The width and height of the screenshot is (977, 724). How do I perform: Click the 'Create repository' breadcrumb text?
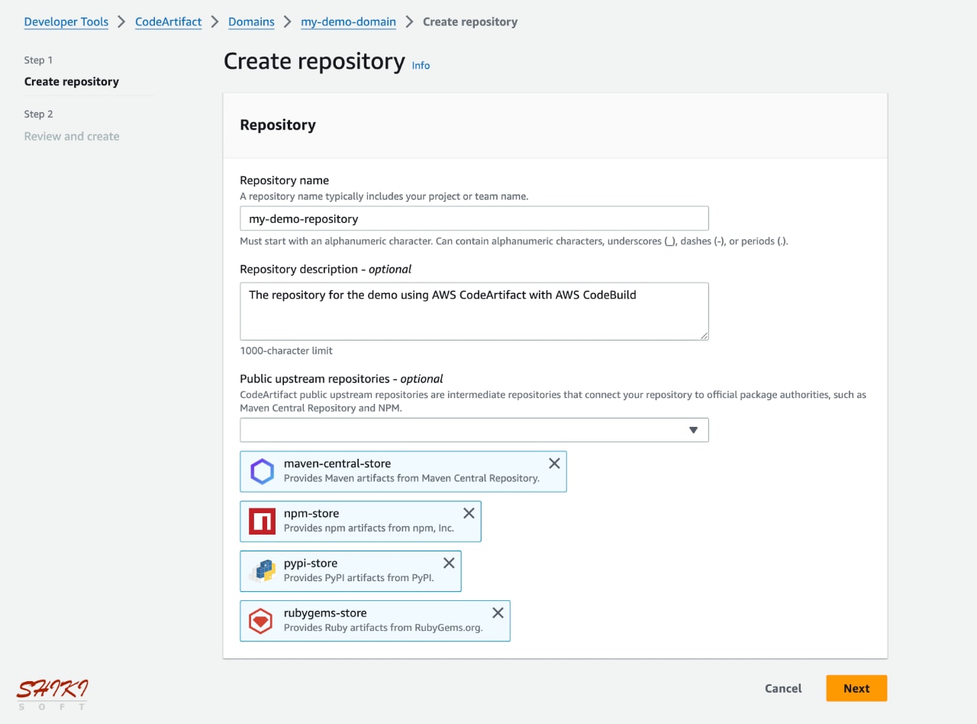tap(470, 21)
